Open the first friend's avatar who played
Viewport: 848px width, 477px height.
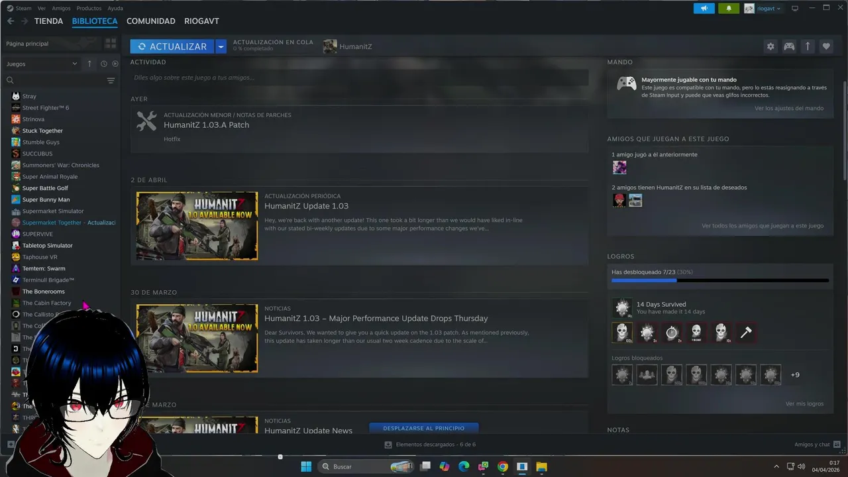coord(619,168)
